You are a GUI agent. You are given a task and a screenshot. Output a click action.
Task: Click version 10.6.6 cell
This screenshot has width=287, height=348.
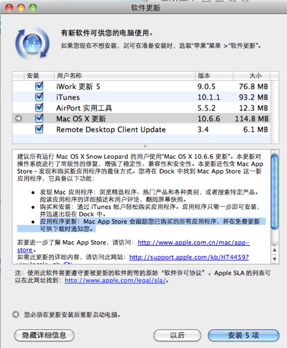click(209, 119)
